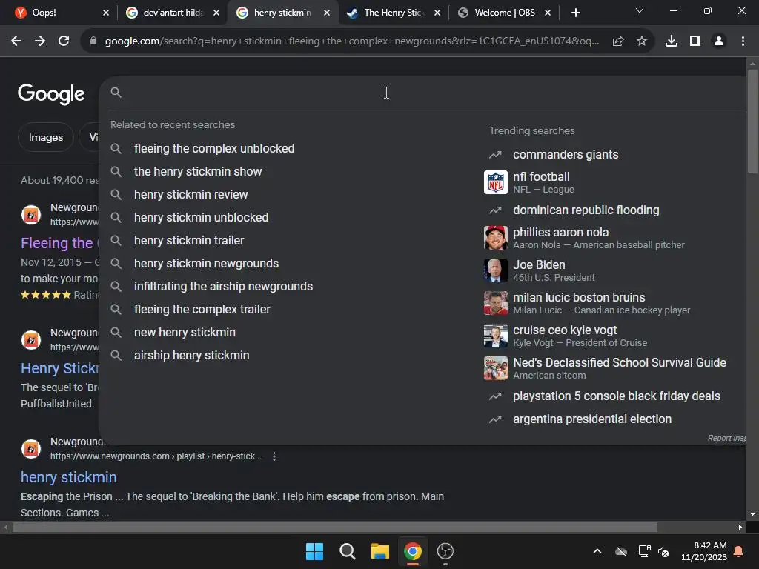Choose suggestion henry stickmin trailer
This screenshot has height=569, width=759.
pos(189,241)
